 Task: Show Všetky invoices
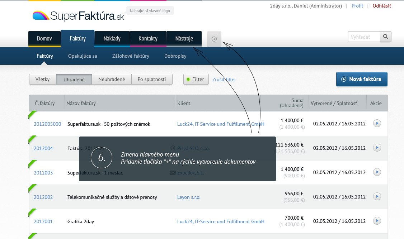(42, 79)
